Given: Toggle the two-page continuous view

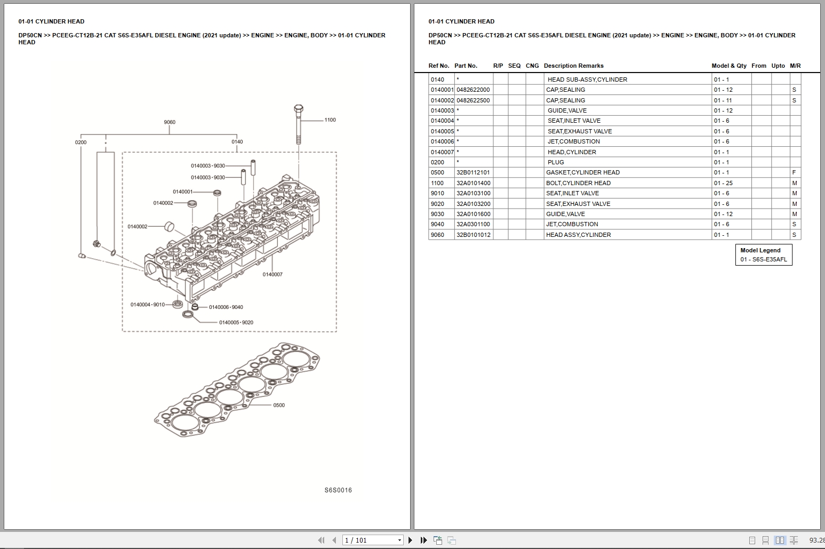Looking at the screenshot, I should click(x=794, y=540).
